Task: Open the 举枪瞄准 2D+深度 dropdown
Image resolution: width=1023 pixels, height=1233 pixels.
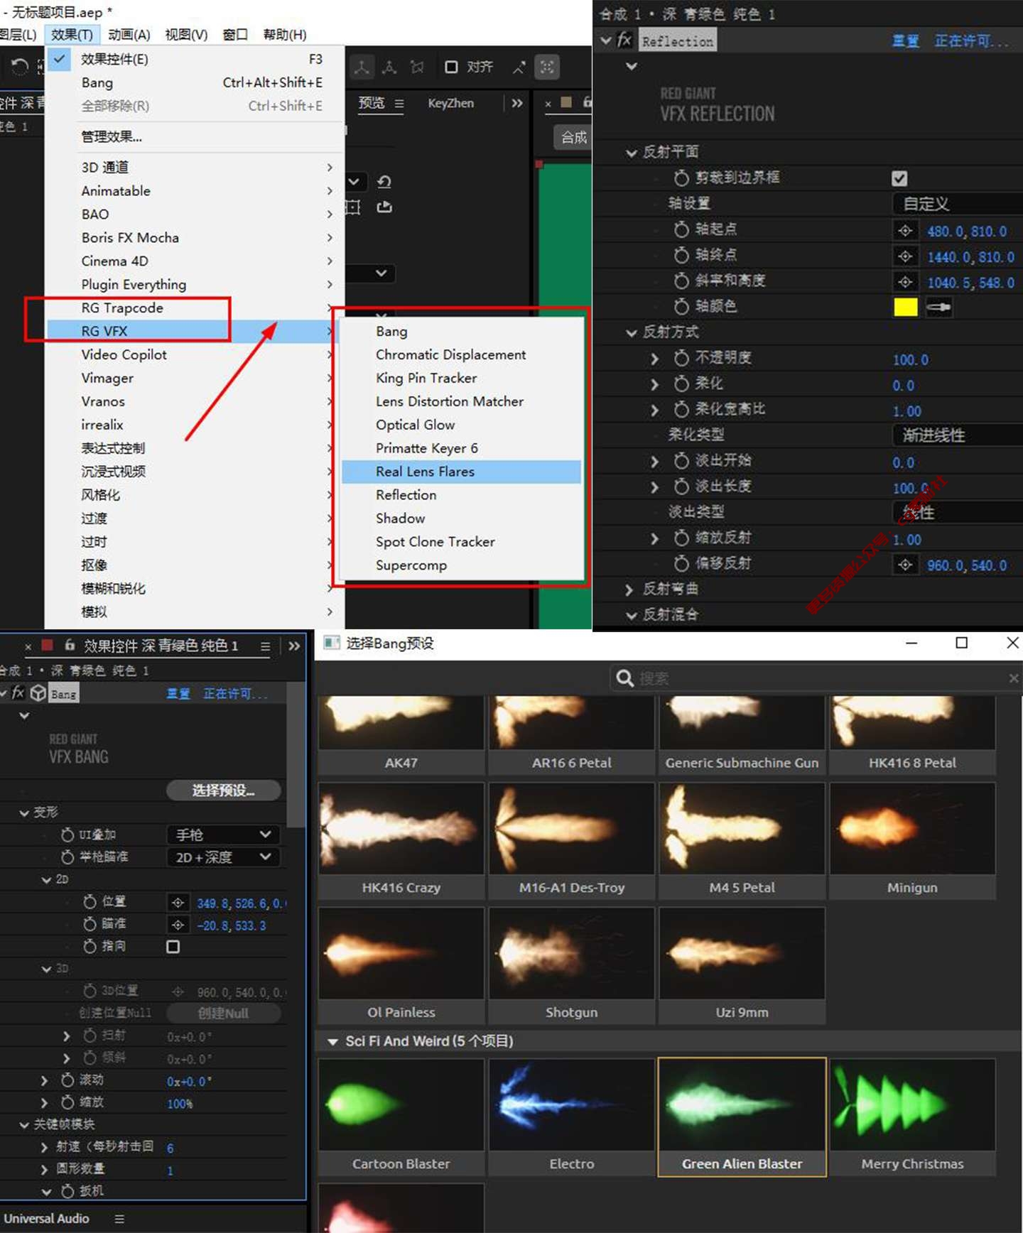Action: click(223, 857)
